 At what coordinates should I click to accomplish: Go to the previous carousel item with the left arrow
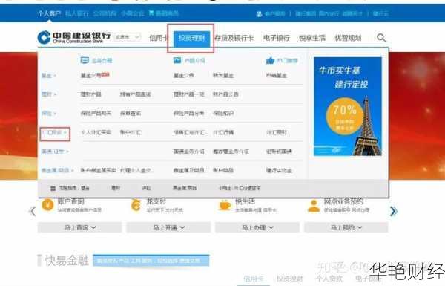tap(33, 211)
